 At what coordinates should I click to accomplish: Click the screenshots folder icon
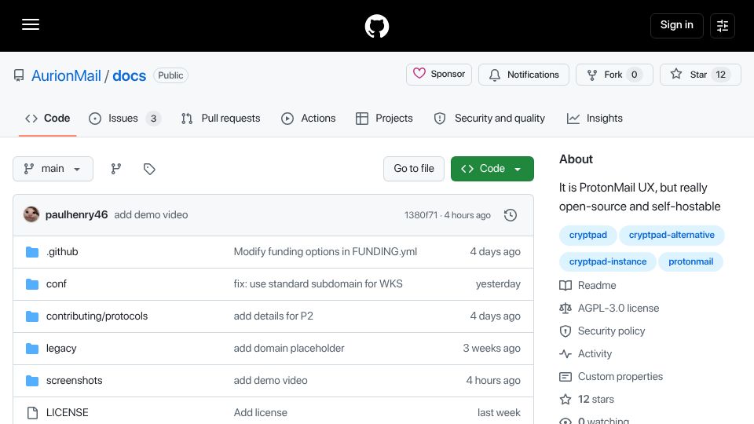coord(32,381)
